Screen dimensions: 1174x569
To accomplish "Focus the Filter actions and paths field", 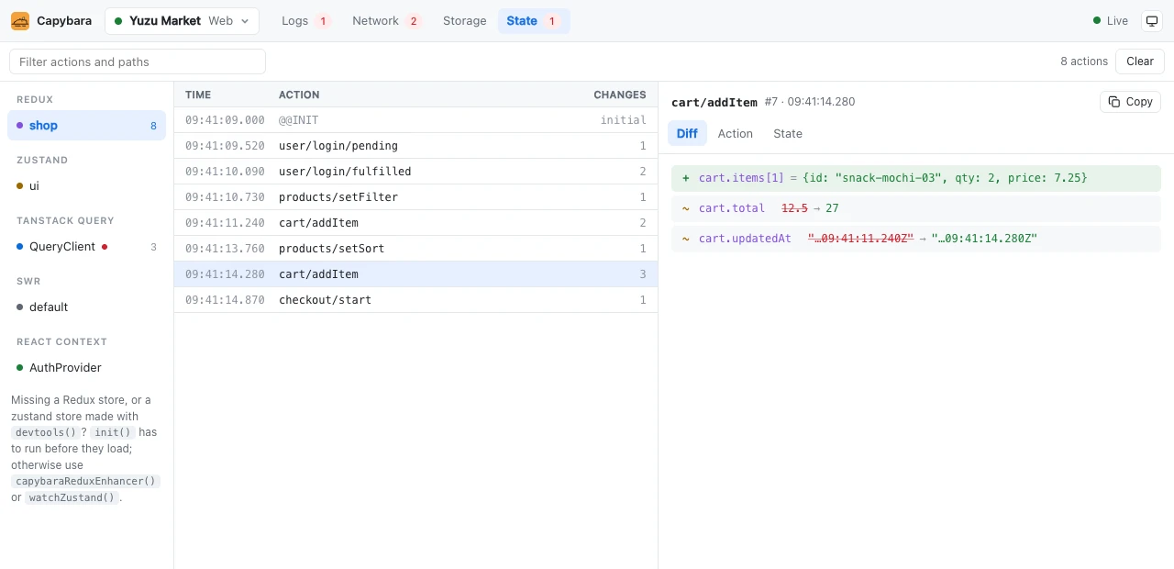I will (138, 61).
